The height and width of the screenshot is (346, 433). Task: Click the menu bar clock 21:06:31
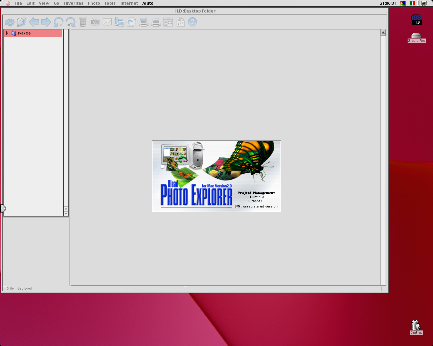[x=388, y=3]
